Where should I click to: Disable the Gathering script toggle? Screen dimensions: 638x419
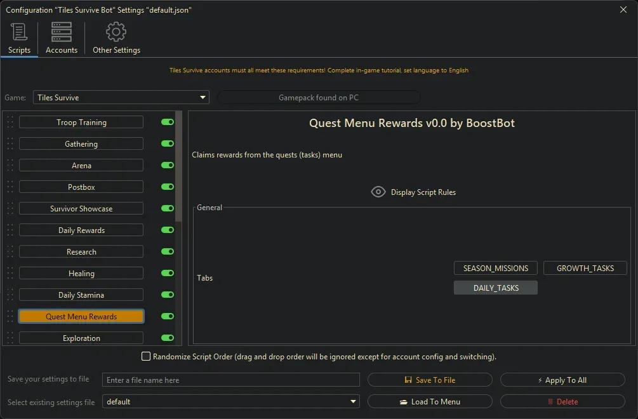click(x=168, y=144)
